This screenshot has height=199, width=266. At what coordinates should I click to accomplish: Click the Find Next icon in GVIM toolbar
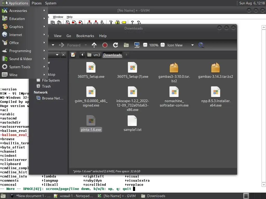tap(74, 22)
